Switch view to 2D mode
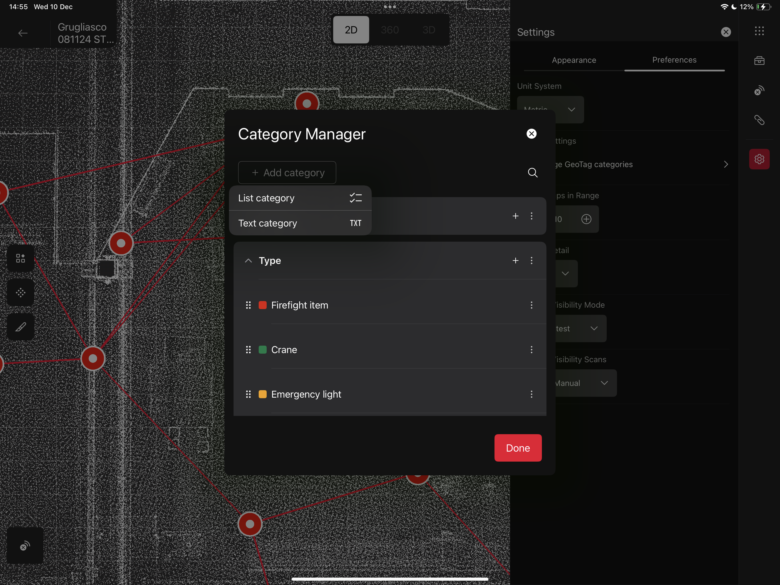The image size is (780, 585). [351, 30]
